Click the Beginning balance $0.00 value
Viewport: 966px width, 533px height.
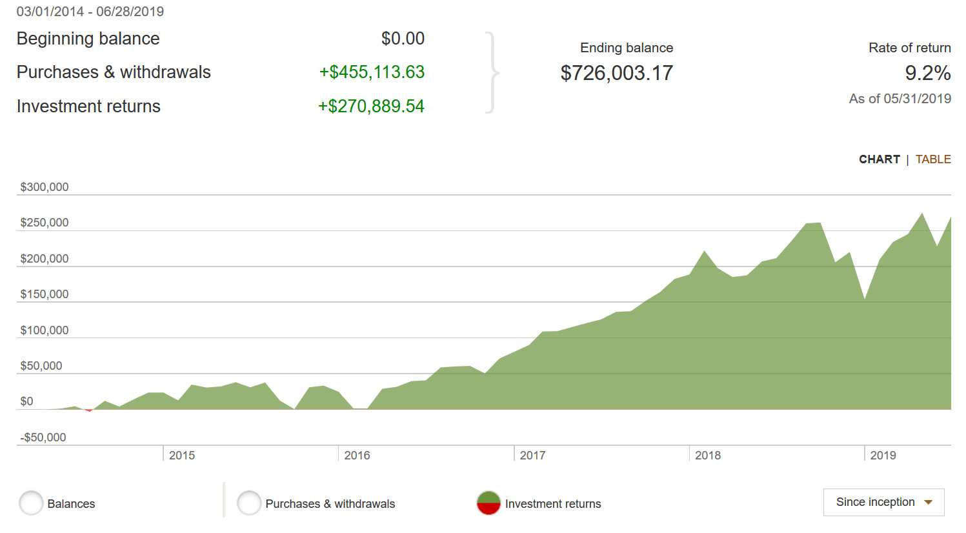(x=403, y=39)
